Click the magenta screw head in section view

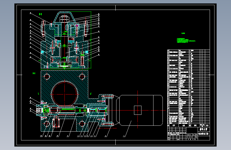coord(77,26)
